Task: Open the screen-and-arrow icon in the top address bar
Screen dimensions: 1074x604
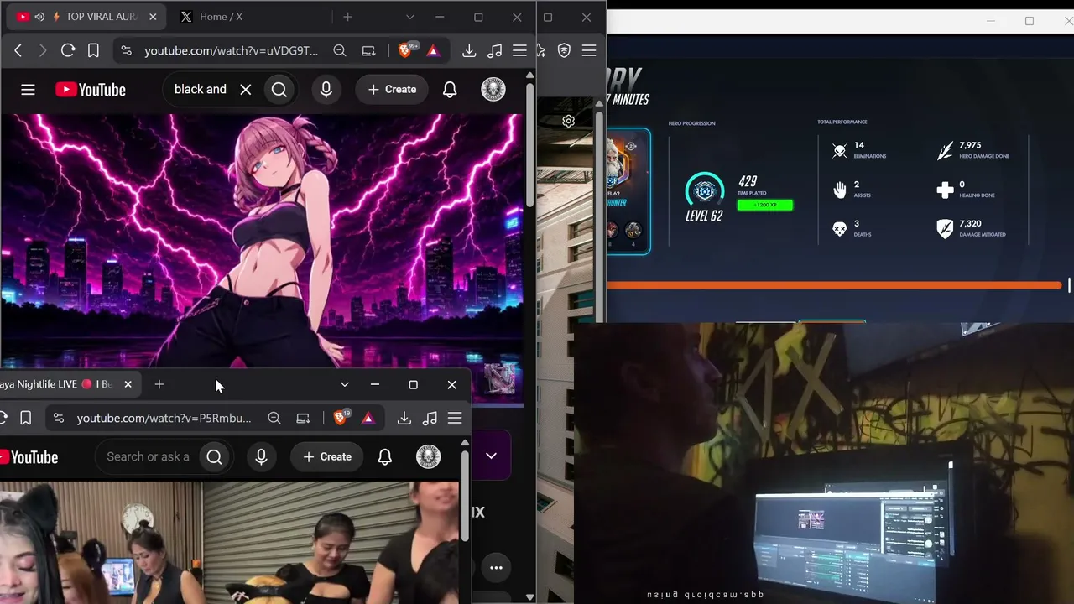Action: pyautogui.click(x=368, y=51)
